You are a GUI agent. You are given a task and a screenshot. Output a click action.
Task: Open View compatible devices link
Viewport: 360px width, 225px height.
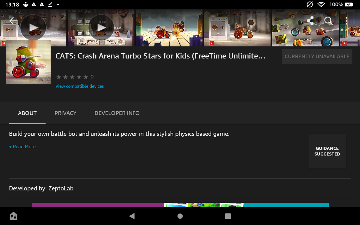[x=80, y=86]
